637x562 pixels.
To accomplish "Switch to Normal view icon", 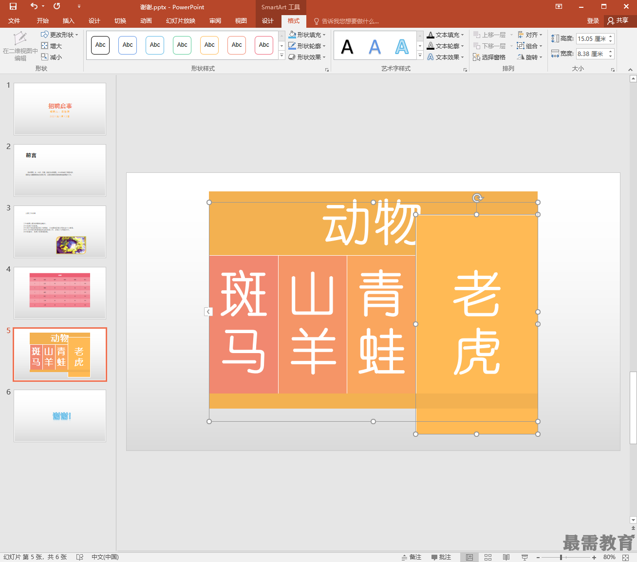I will pos(469,557).
